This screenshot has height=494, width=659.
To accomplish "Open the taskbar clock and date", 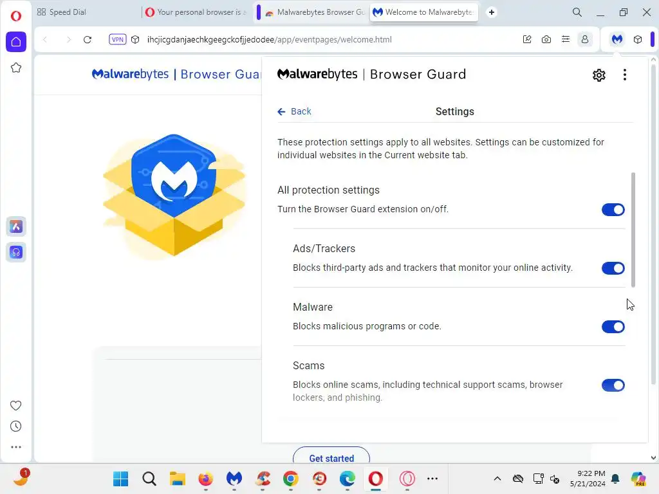I will point(587,479).
